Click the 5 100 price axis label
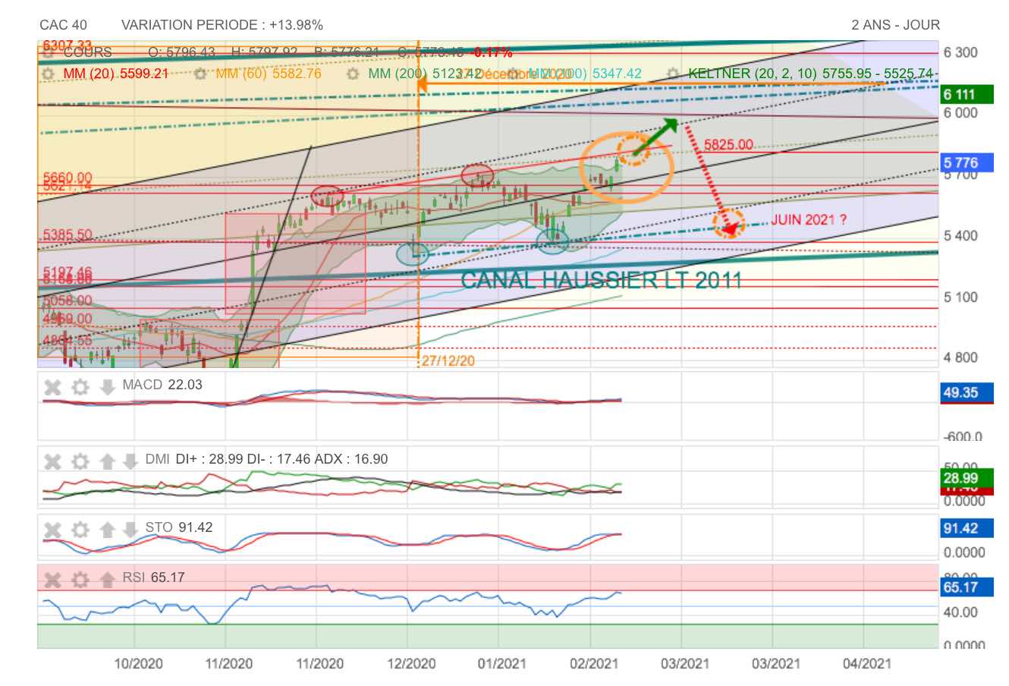Viewport: 1009px width, 686px height. [x=960, y=297]
